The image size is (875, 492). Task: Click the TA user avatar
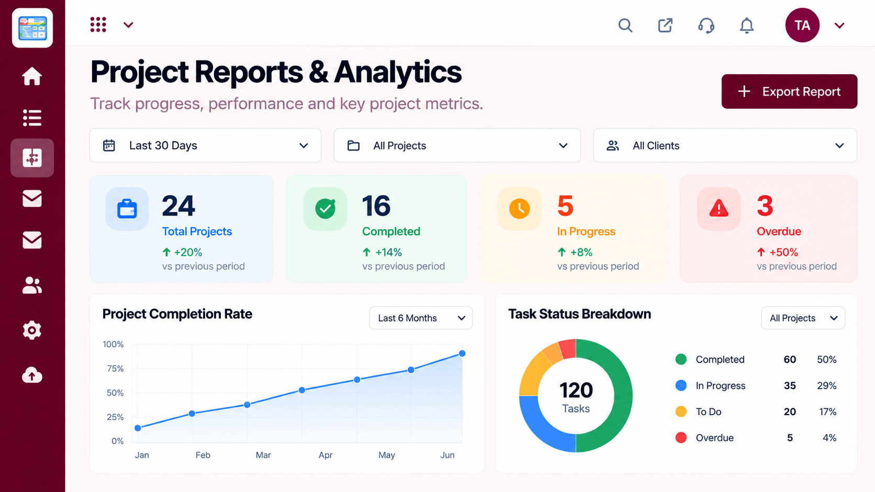click(802, 25)
